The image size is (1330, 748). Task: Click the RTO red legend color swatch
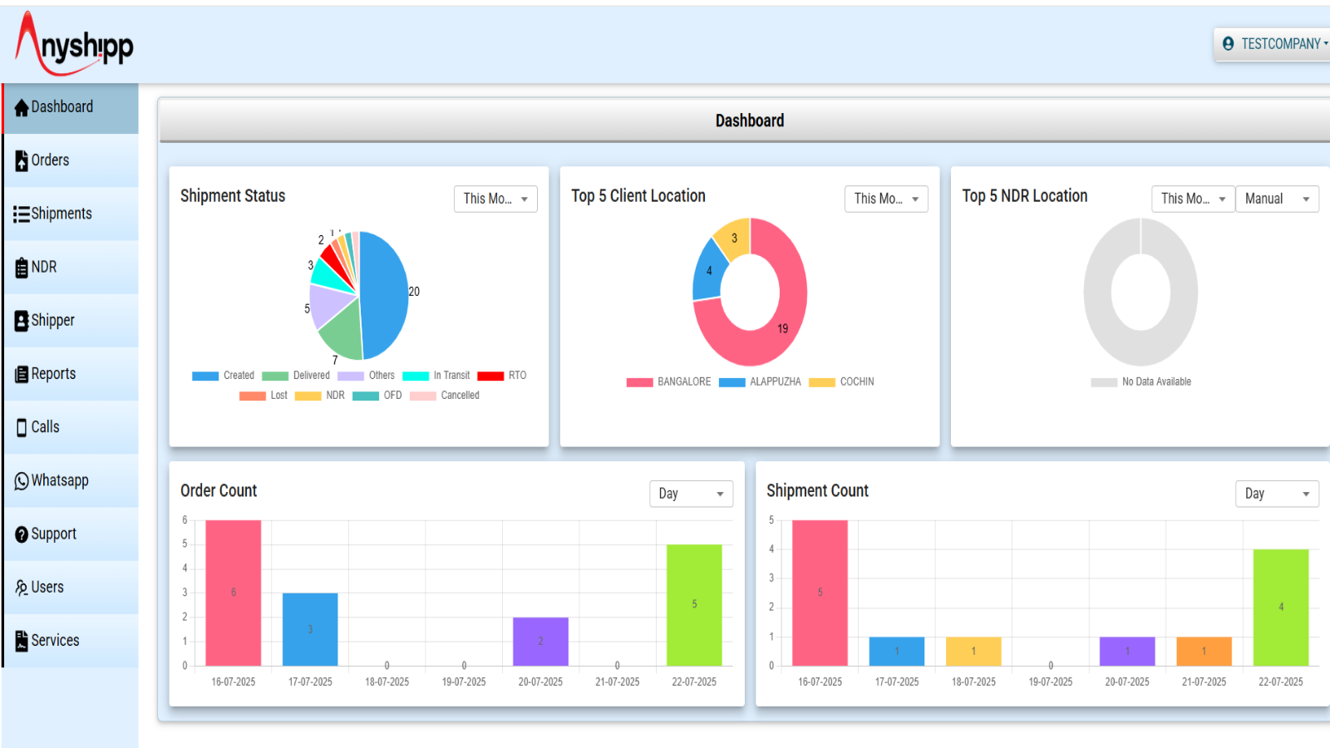pos(490,376)
